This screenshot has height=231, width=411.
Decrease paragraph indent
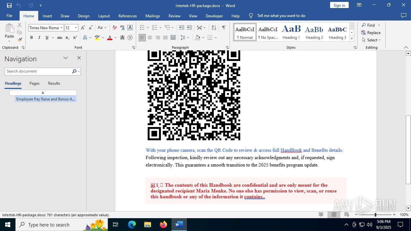pyautogui.click(x=182, y=28)
